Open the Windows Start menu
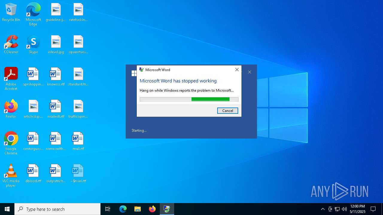Viewport: 383px width, 215px height. (7, 209)
